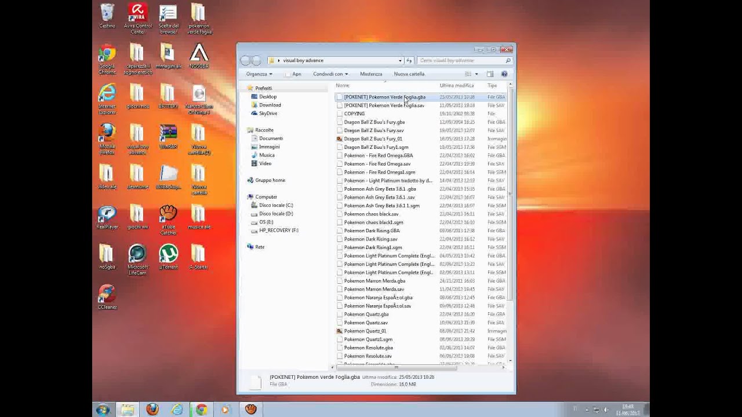Click the Explorer help question mark icon
The image size is (742, 417).
[504, 74]
